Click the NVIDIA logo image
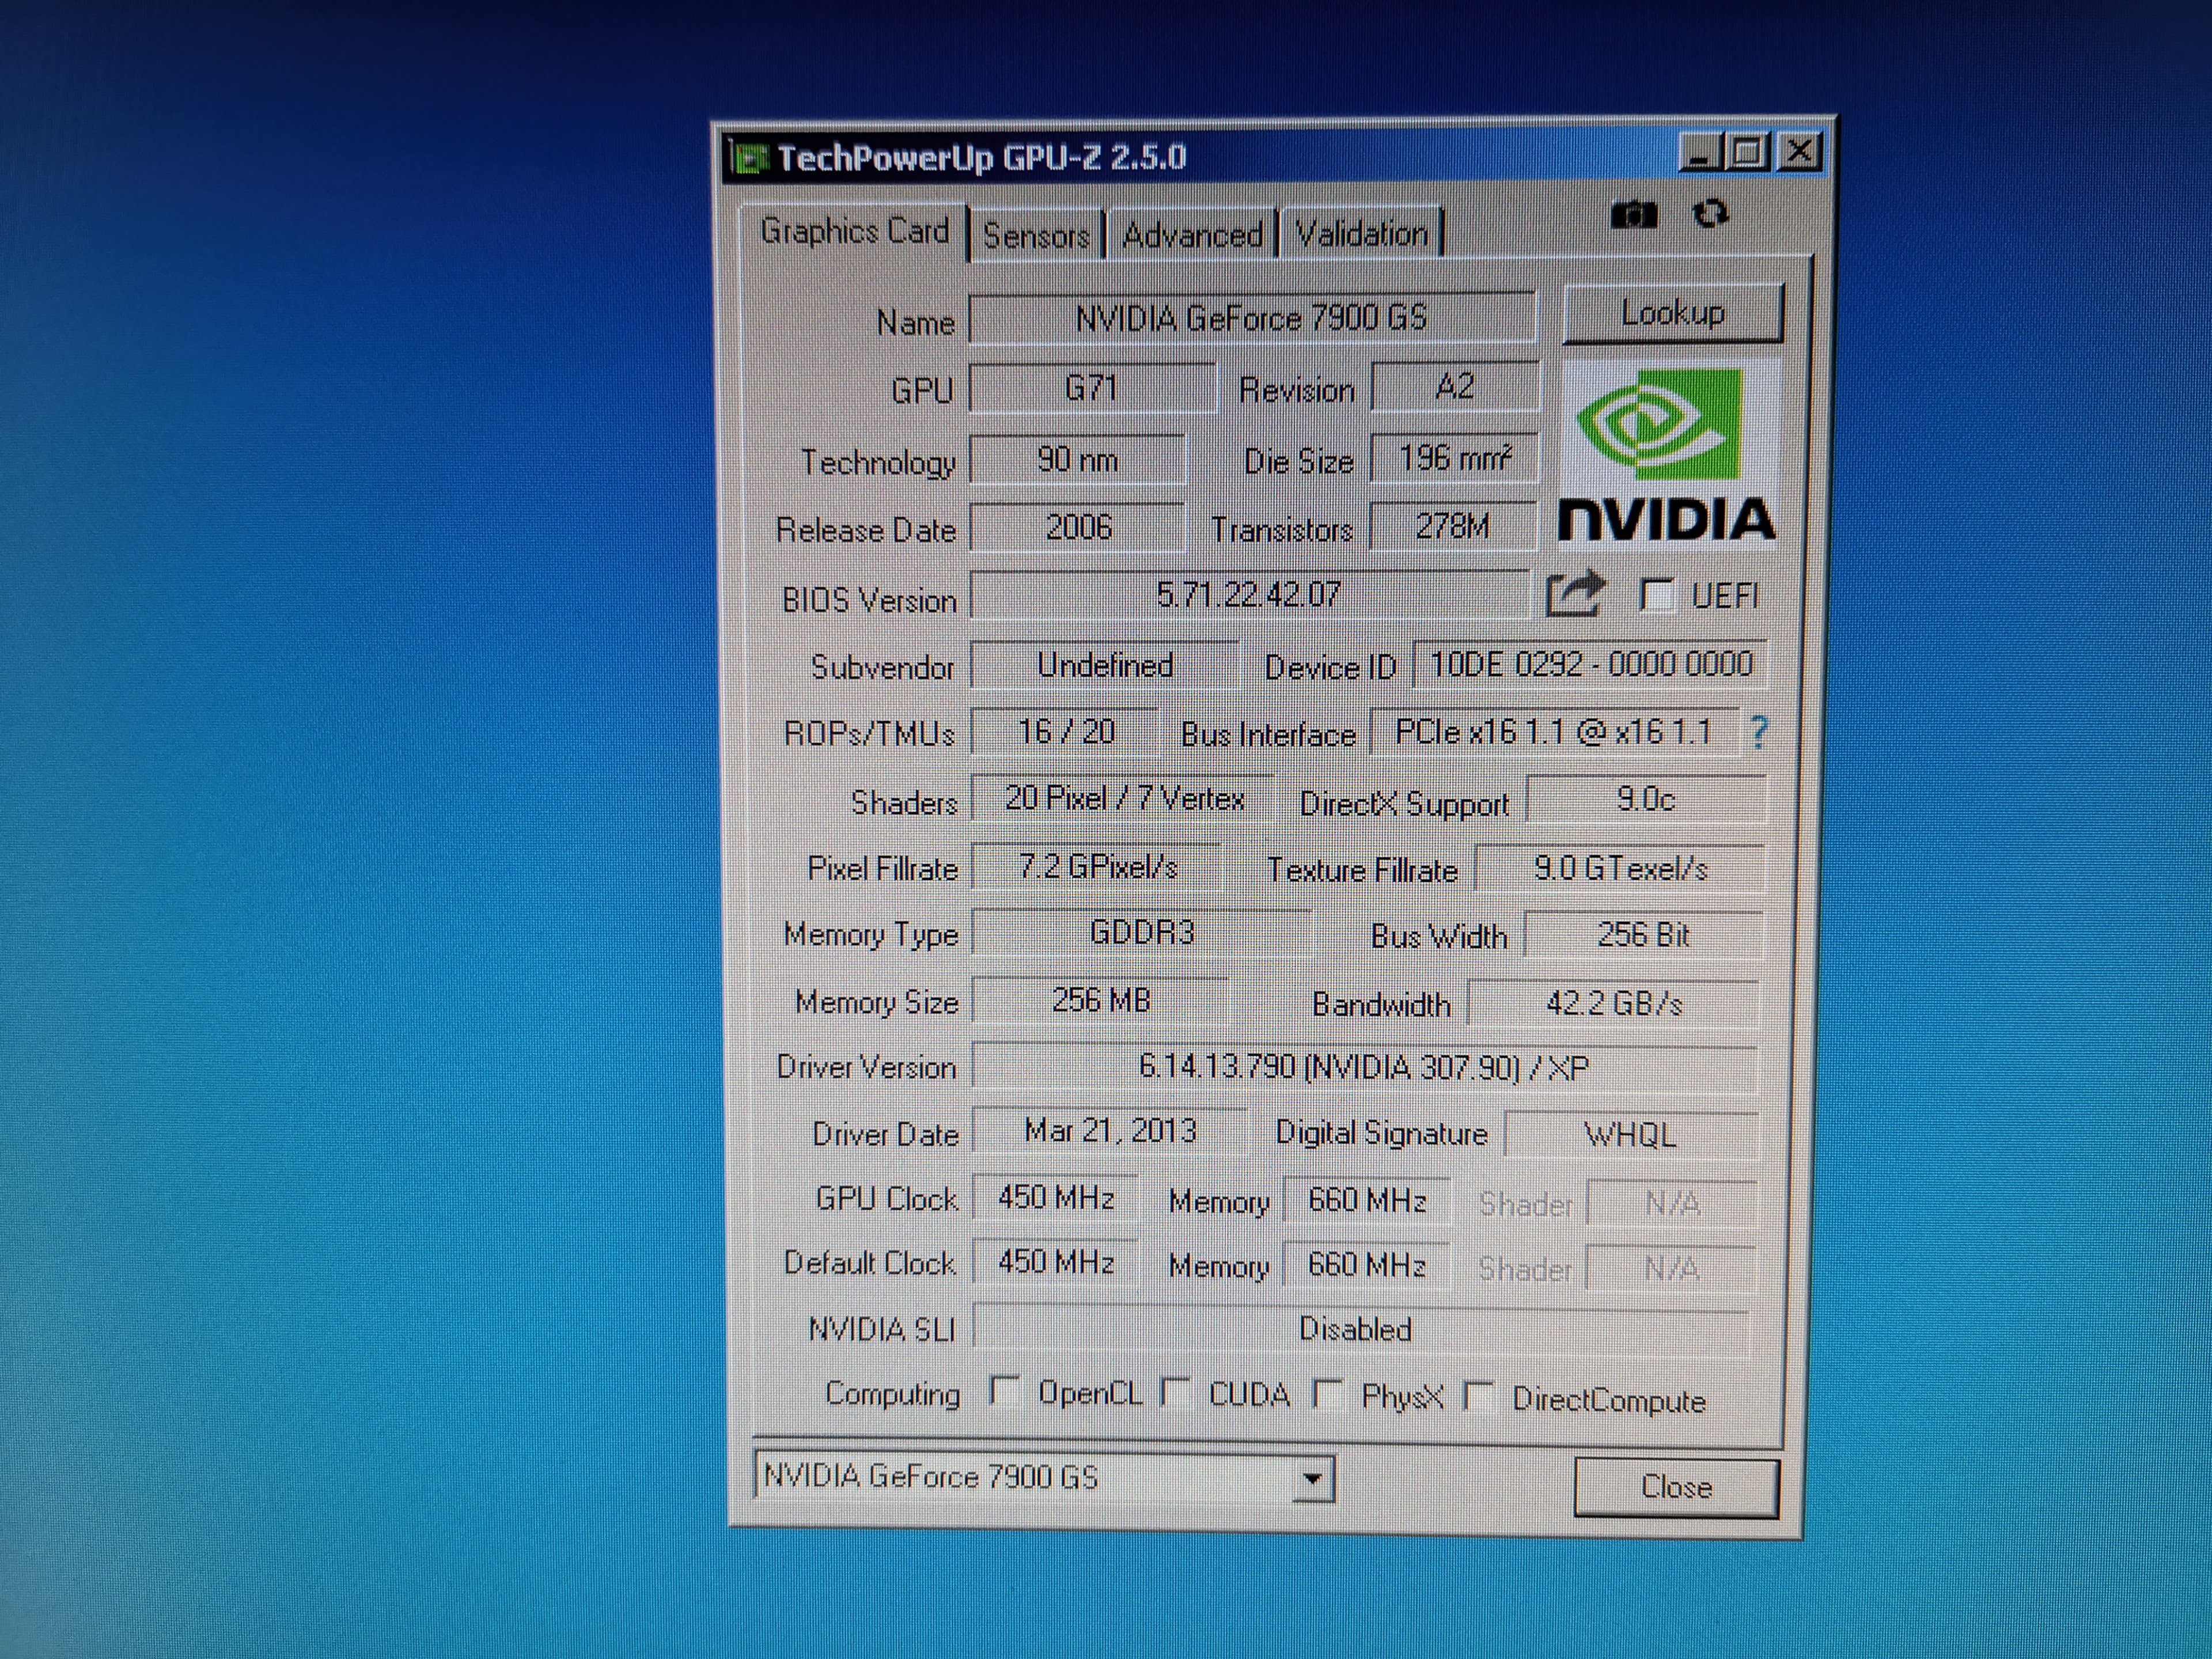2212x1659 pixels. (x=1668, y=453)
